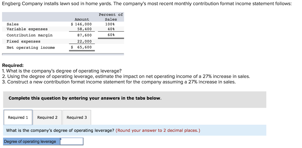Select the $146,000 sales amount cell
Image resolution: width=302 pixels, height=148 pixels.
pyautogui.click(x=81, y=24)
